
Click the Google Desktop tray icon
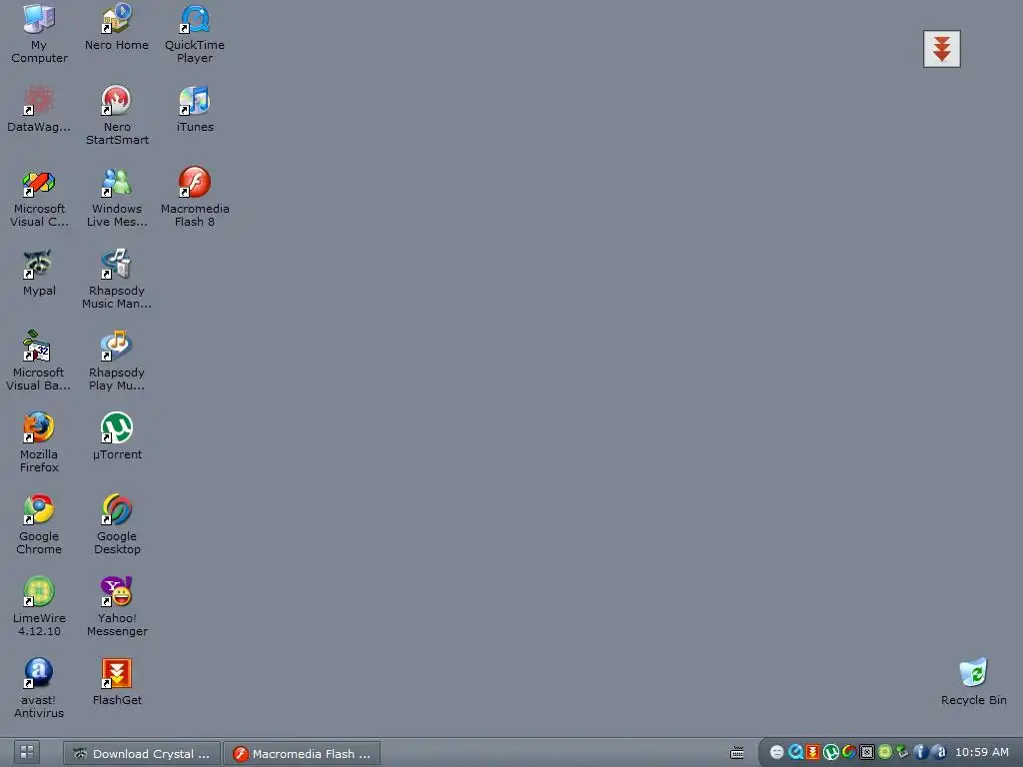[849, 753]
